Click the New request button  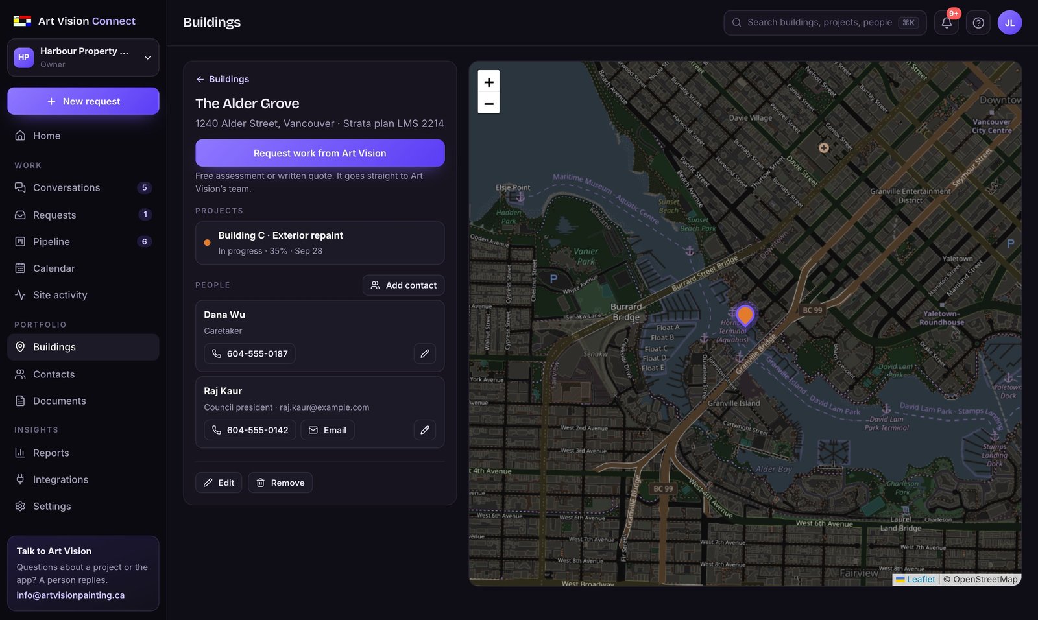click(83, 101)
